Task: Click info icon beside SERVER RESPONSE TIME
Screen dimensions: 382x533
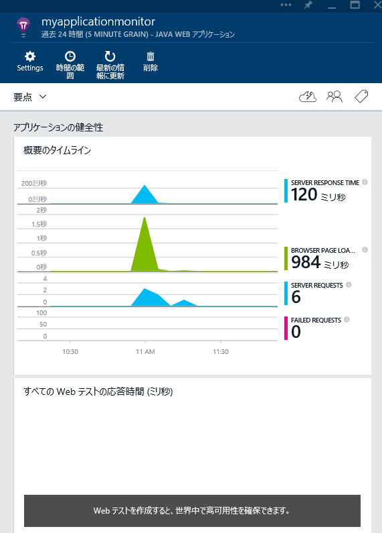Action: (365, 182)
